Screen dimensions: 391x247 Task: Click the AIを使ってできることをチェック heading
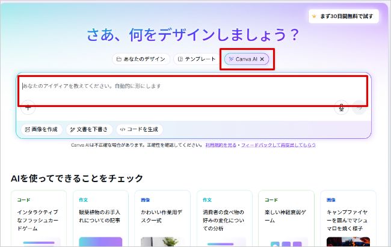click(x=77, y=178)
